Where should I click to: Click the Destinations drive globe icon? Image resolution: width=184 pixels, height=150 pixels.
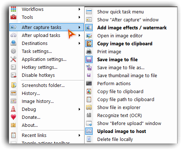tap(13, 43)
